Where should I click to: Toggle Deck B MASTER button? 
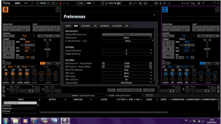[x=43, y=36]
